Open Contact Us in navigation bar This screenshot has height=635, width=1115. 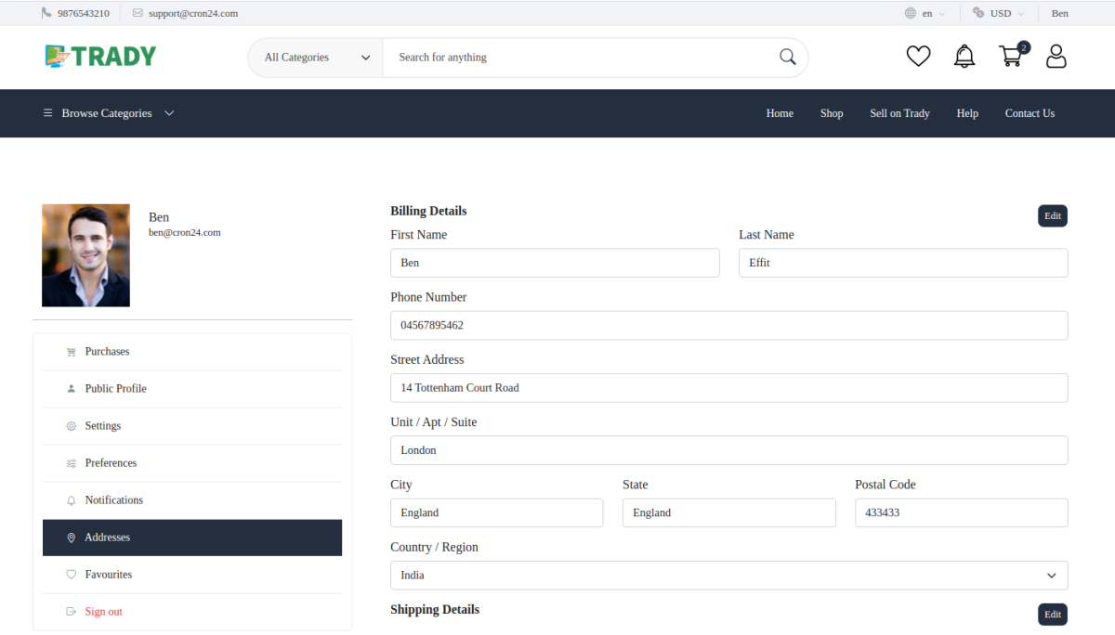(1030, 113)
